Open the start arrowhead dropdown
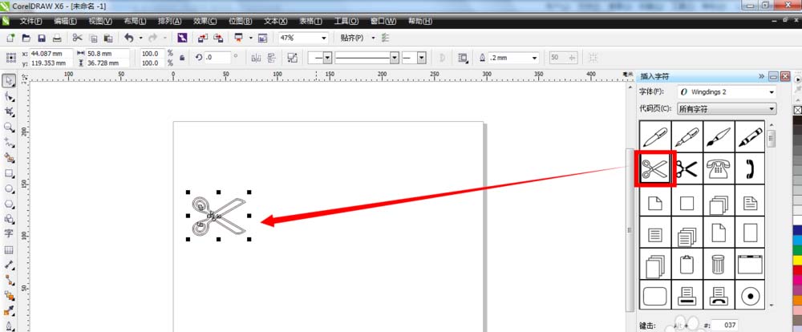This screenshot has height=332, width=802. click(328, 59)
